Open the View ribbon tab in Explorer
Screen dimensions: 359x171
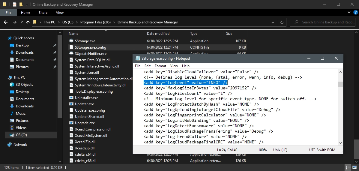(x=60, y=13)
